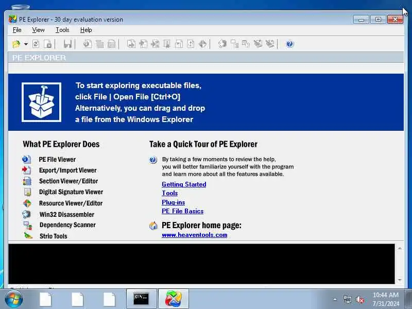Click the PE File Viewer list icon
Viewport: 412px width, 309px height.
pos(27,159)
